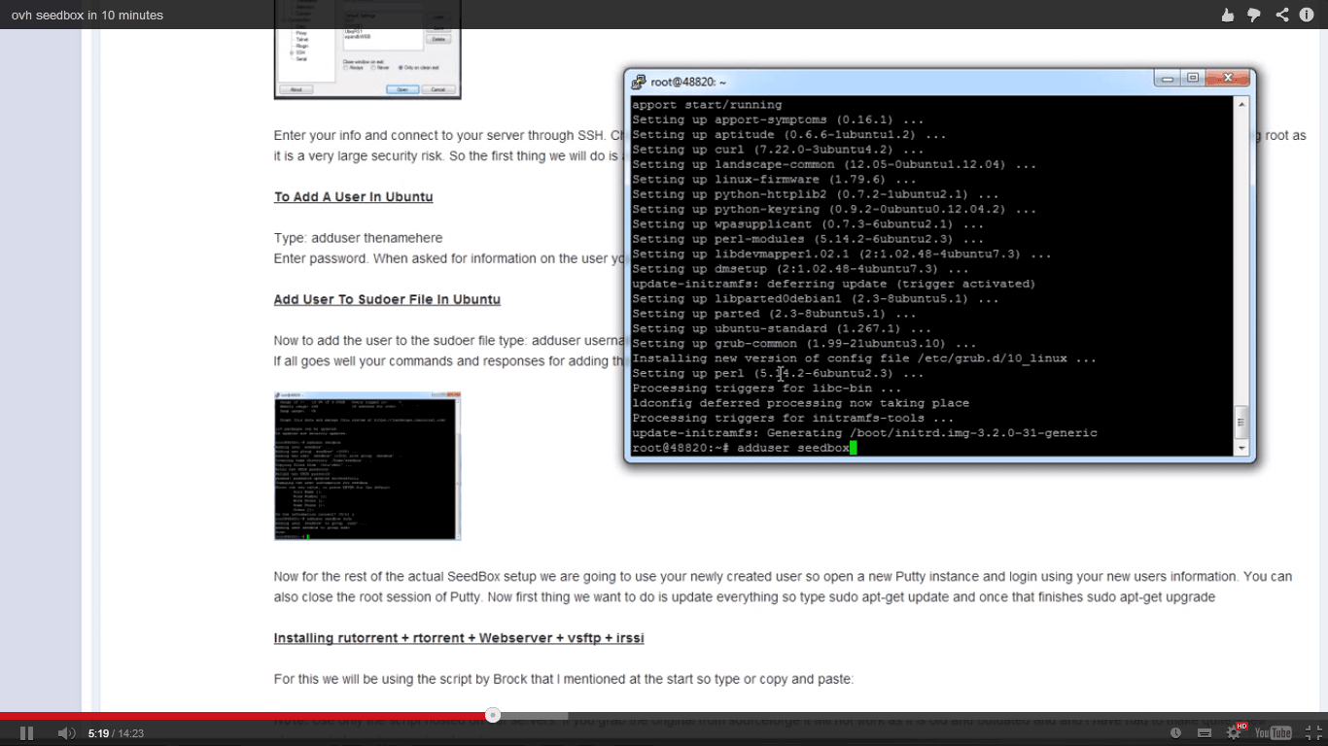Toggle the captions button in the player bar
Image resolution: width=1328 pixels, height=746 pixels.
pos(1205,733)
